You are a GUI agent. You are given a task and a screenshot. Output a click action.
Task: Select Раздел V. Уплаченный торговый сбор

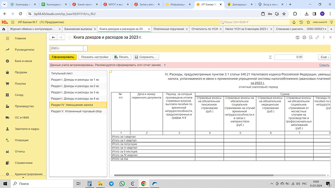78,111
